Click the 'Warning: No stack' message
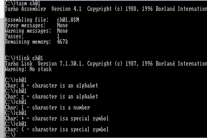 pos(28,69)
